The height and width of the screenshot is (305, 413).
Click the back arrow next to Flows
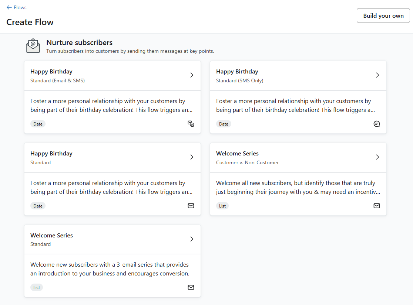pos(9,7)
